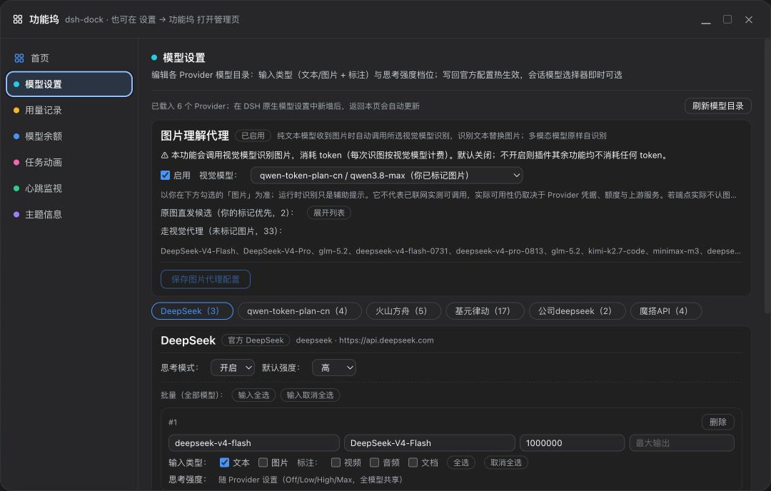The image size is (771, 491).
Task: Click the warning triangle icon in 图片理解代理
Action: 165,156
